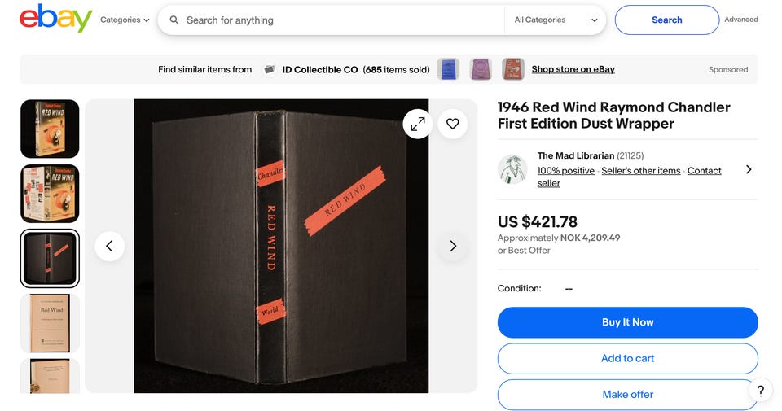Expand the All Categories search filter
This screenshot has width=782, height=411.
pos(556,20)
